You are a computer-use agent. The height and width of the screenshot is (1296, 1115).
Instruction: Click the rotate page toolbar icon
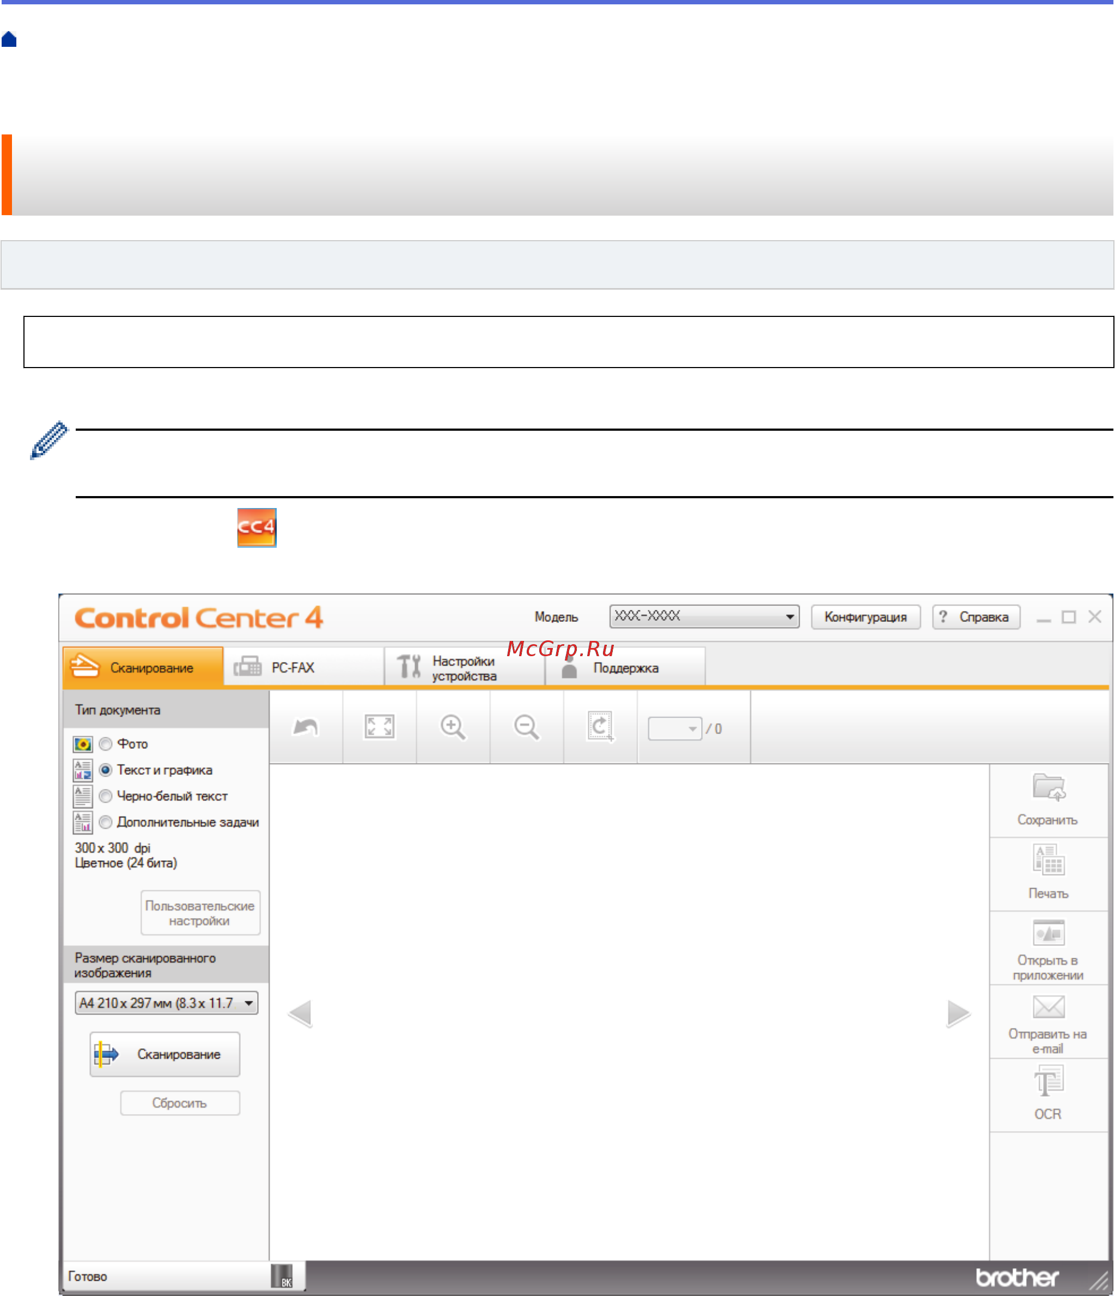(601, 727)
